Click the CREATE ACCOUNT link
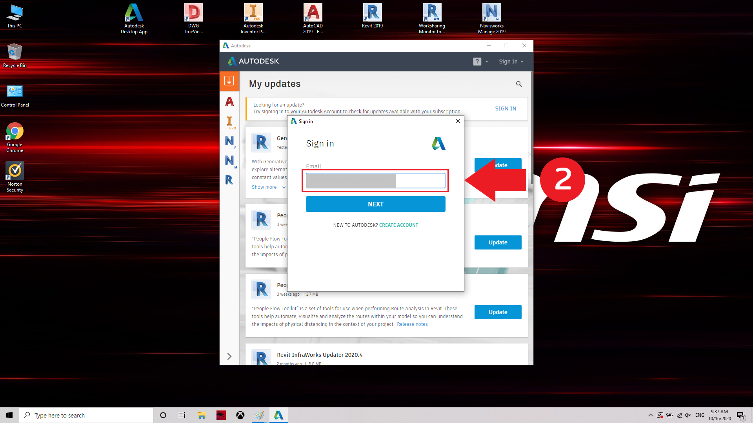The height and width of the screenshot is (423, 753). click(x=398, y=225)
